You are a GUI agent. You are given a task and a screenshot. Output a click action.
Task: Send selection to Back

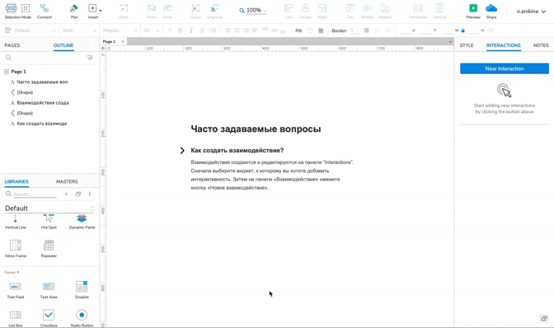168,8
